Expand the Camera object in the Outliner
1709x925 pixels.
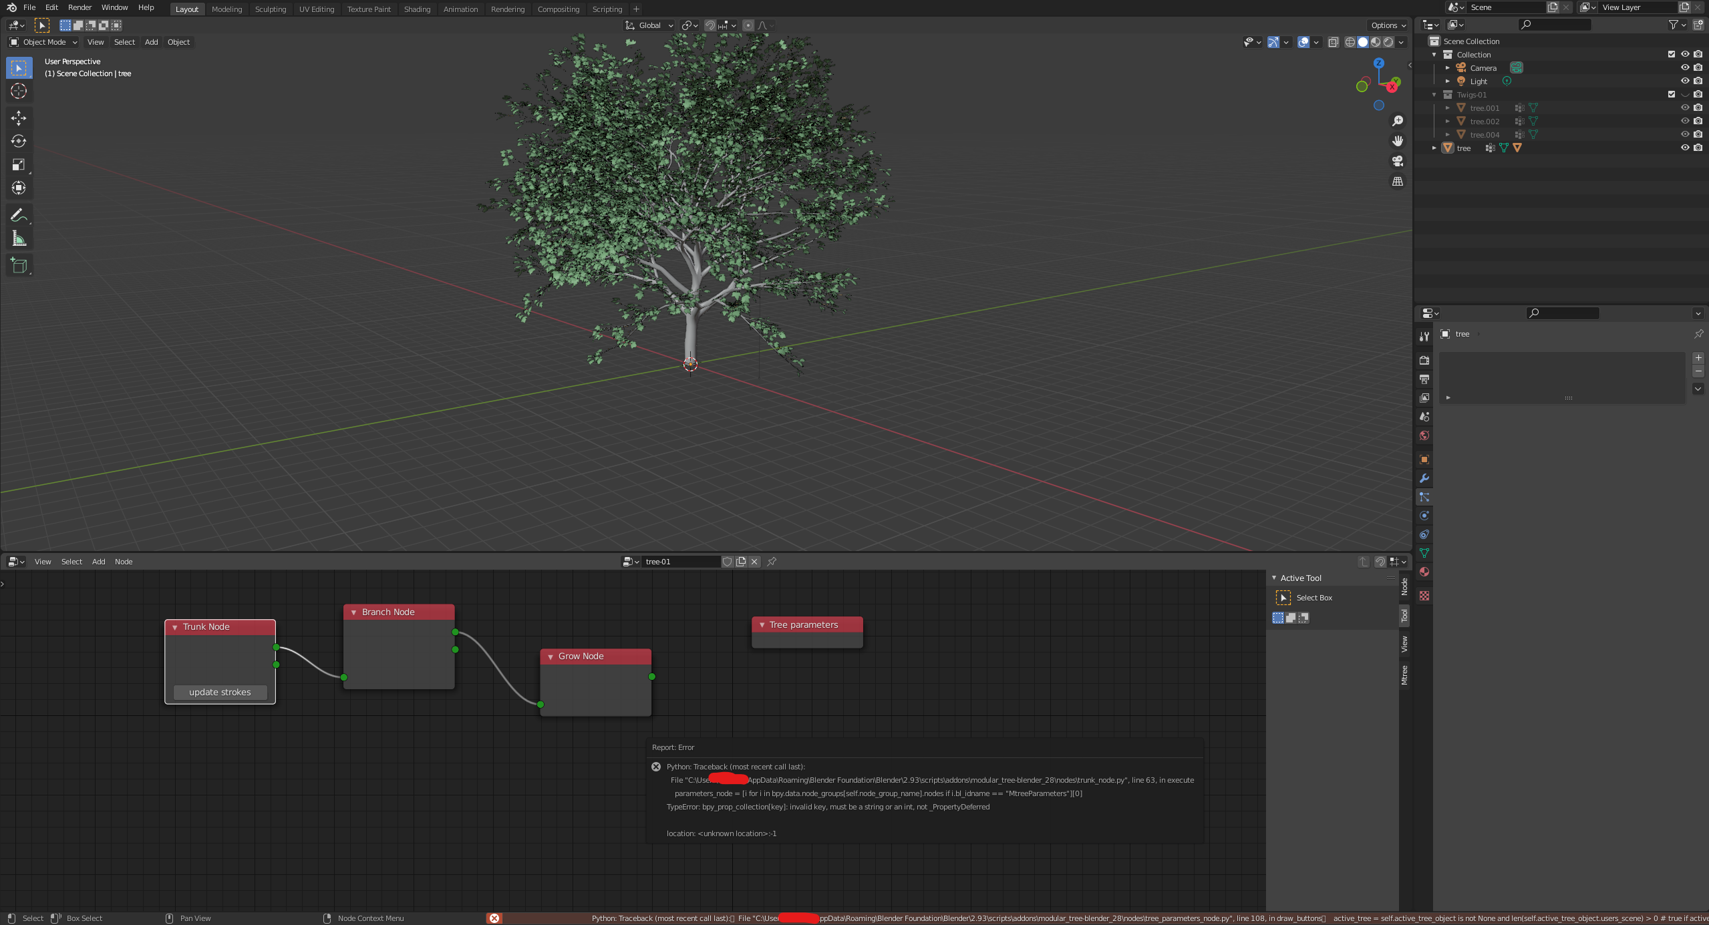click(x=1447, y=67)
